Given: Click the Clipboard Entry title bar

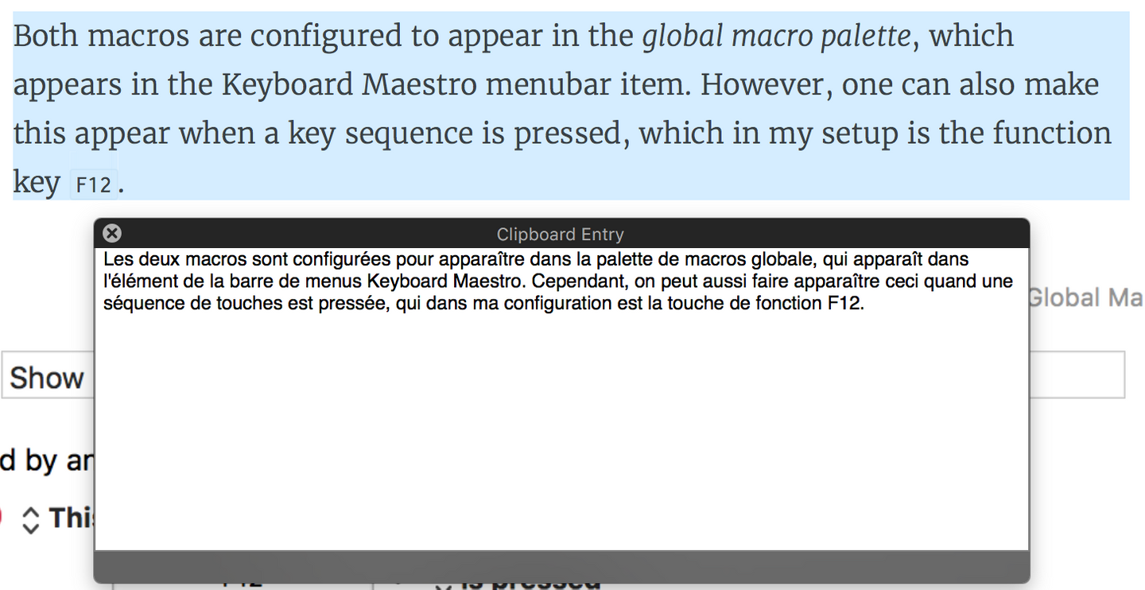Looking at the screenshot, I should pyautogui.click(x=560, y=234).
